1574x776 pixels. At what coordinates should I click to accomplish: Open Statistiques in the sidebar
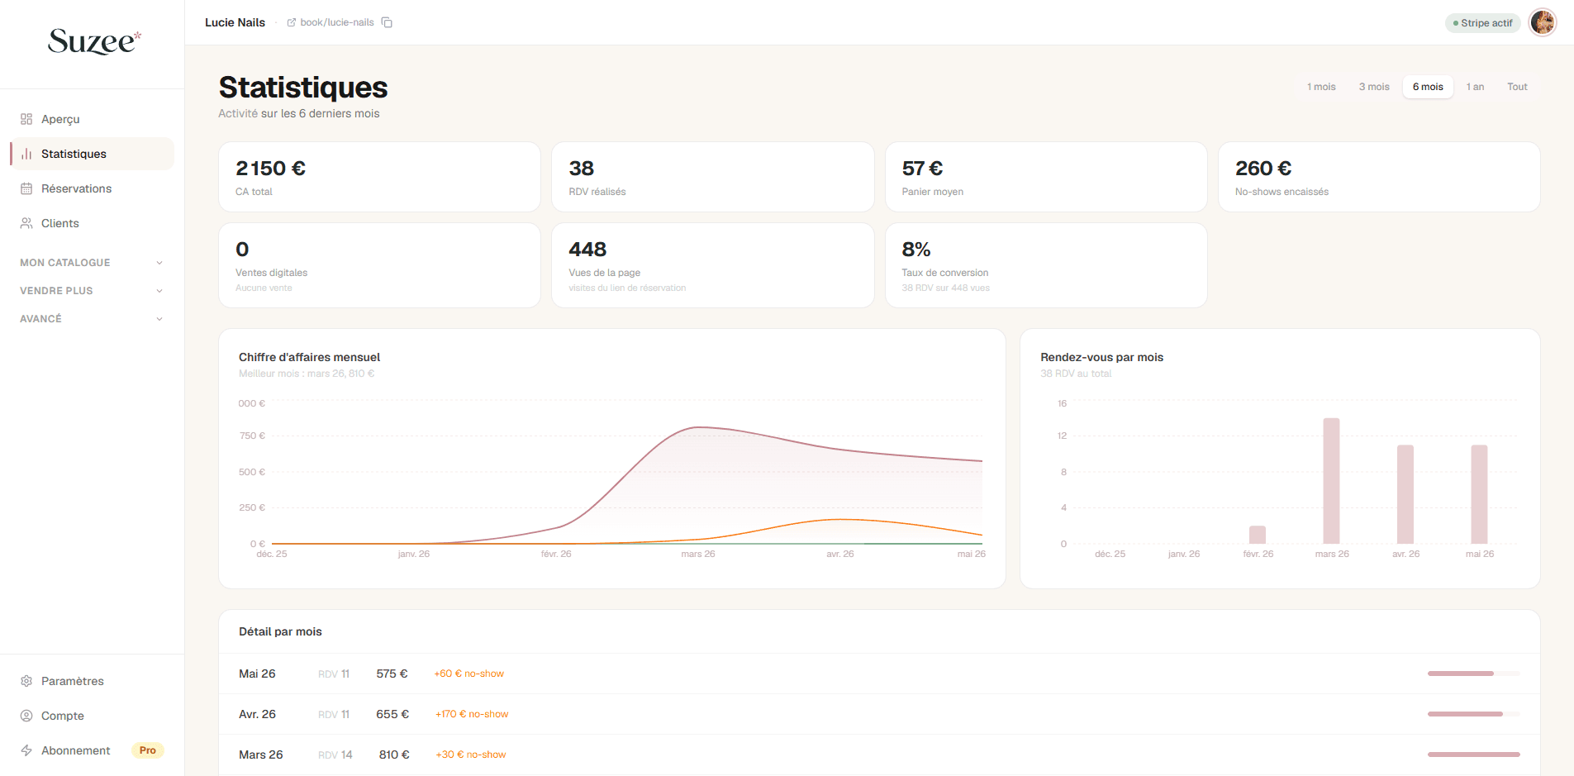[x=92, y=154]
